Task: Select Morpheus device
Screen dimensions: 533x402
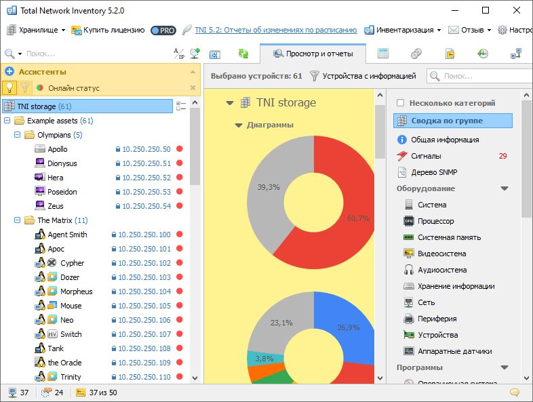Action: click(76, 292)
